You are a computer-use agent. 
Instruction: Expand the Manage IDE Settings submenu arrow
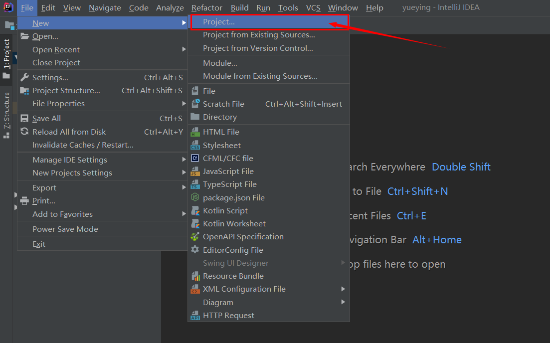[x=184, y=159]
